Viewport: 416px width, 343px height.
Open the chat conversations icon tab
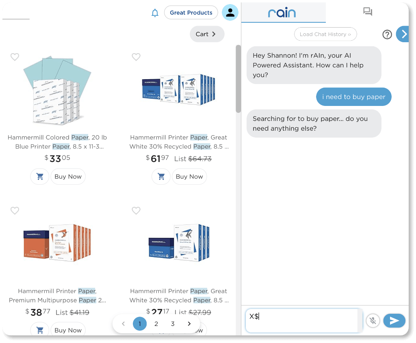point(368,12)
